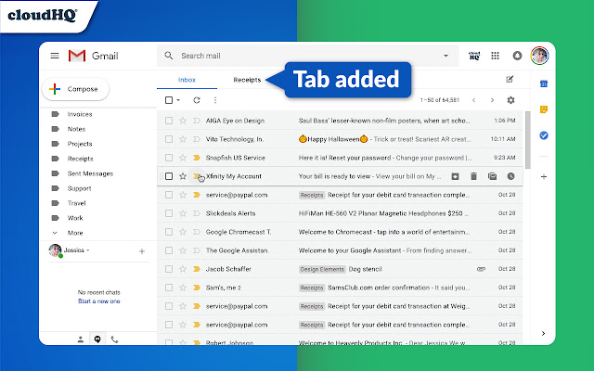Toggle the select-all checkbox
594x371 pixels.
[x=169, y=100]
